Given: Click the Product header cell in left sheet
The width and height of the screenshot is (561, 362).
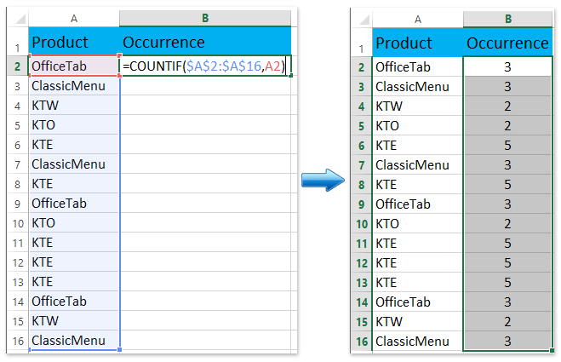Looking at the screenshot, I should [74, 42].
